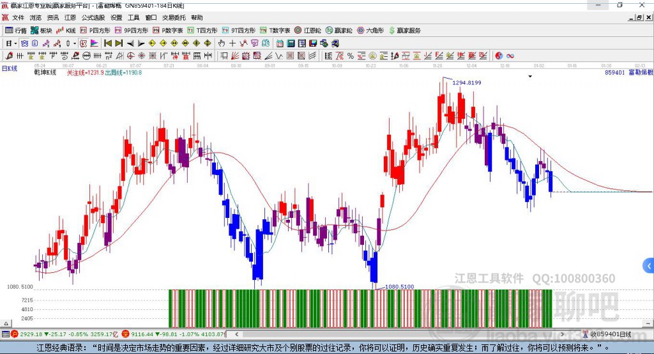Move chart left with black left arrow
This screenshot has width=654, height=354.
pos(130,43)
